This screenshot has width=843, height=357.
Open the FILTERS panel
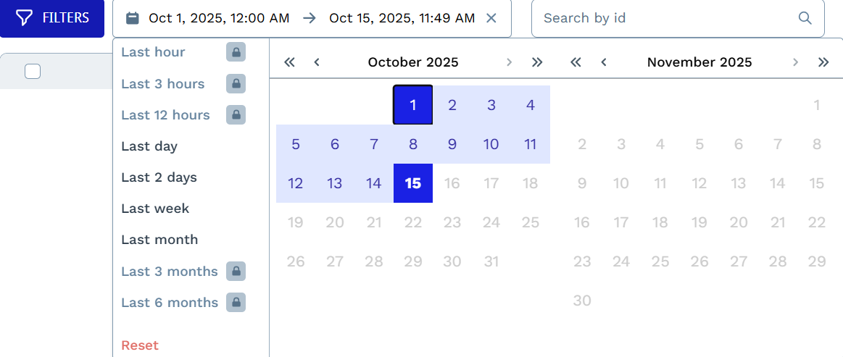tap(52, 18)
